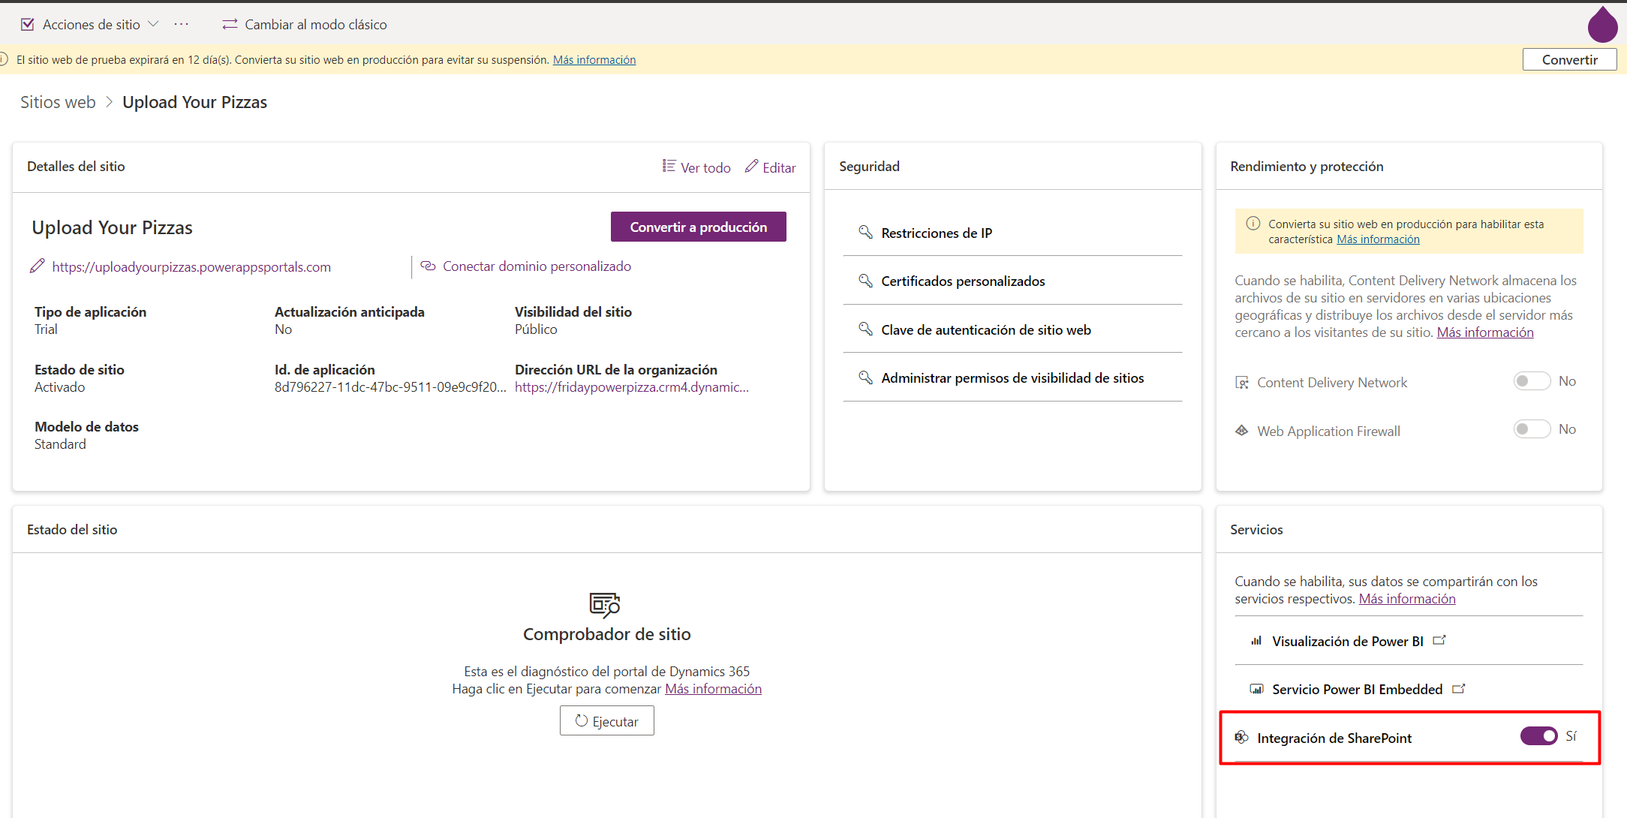Click the pencil icon beside site URL

click(37, 266)
